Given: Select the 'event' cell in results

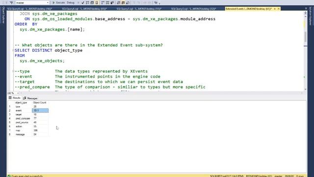Looking at the screenshot, I should [23, 111].
